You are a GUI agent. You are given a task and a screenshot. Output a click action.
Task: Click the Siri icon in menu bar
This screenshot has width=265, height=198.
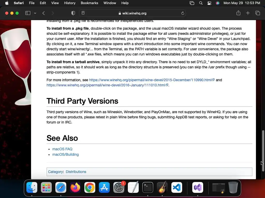tap(217, 3)
